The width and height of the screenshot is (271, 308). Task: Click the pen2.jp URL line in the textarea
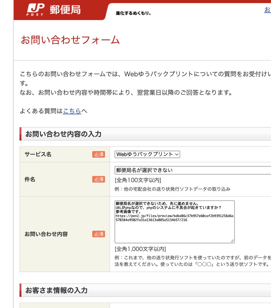click(175, 218)
